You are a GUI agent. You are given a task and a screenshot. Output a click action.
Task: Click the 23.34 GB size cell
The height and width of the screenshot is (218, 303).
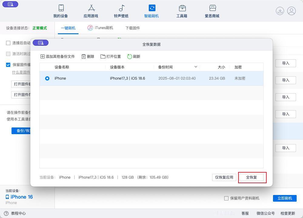coord(217,78)
